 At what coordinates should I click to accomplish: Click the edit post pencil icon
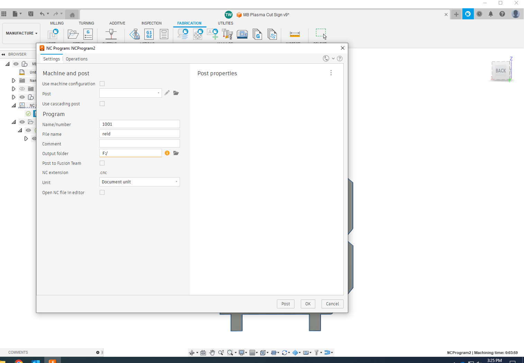[167, 93]
